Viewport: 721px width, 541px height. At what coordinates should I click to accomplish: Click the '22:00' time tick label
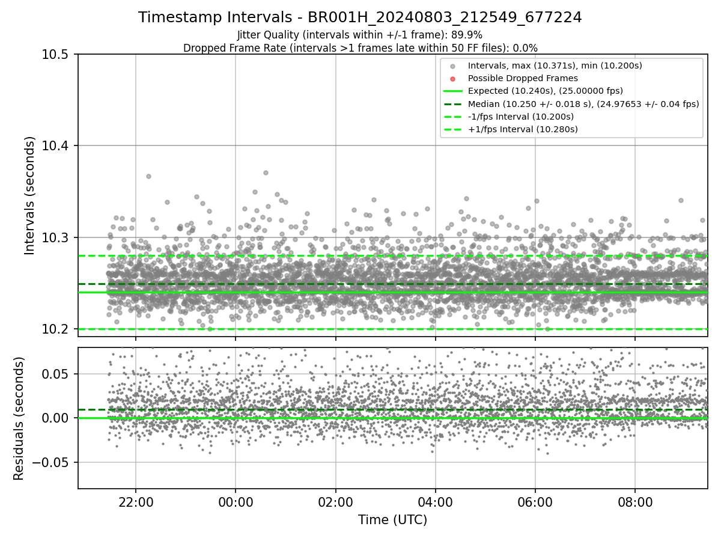click(x=136, y=503)
